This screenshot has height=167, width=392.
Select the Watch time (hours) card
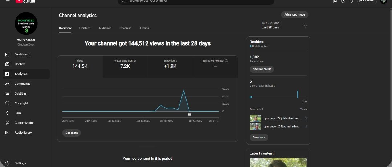point(125,67)
